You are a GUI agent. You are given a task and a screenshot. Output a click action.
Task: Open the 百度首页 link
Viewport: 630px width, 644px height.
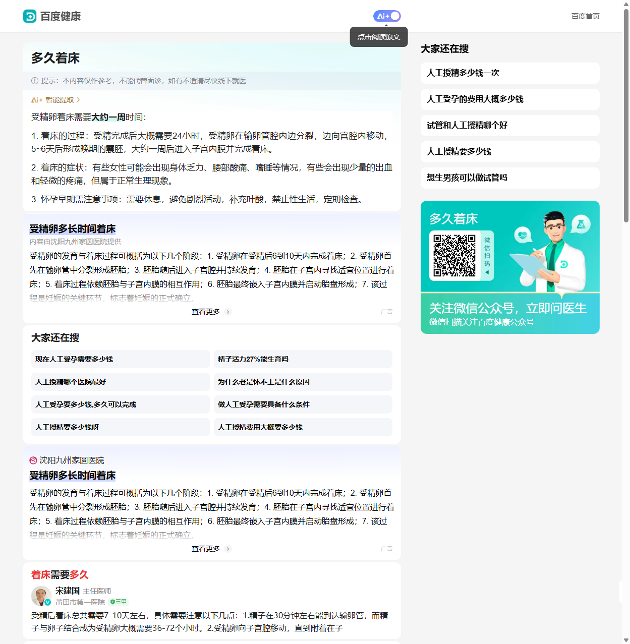[x=585, y=16]
